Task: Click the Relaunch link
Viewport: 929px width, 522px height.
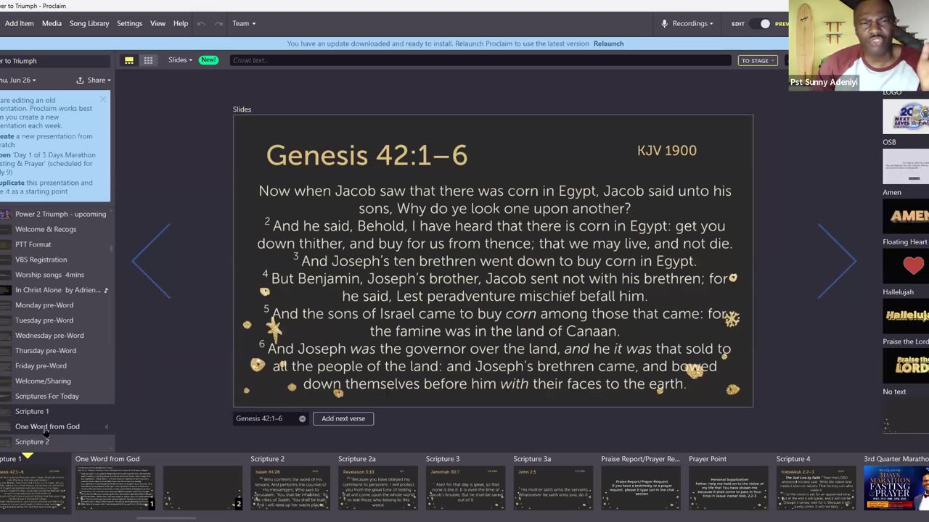Action: pyautogui.click(x=608, y=43)
